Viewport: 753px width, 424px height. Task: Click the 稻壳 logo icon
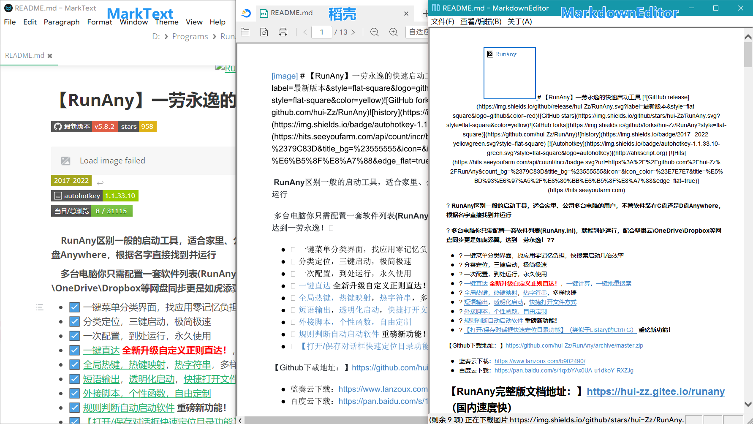pyautogui.click(x=246, y=13)
